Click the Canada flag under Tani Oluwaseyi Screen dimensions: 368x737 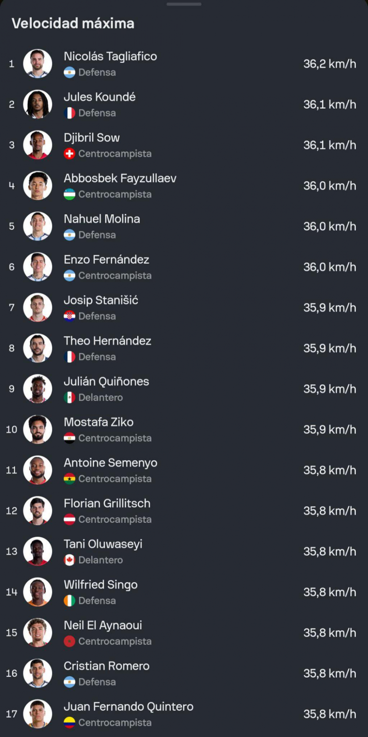70,560
